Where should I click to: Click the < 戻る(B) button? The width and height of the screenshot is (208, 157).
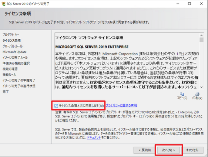pos(144,150)
